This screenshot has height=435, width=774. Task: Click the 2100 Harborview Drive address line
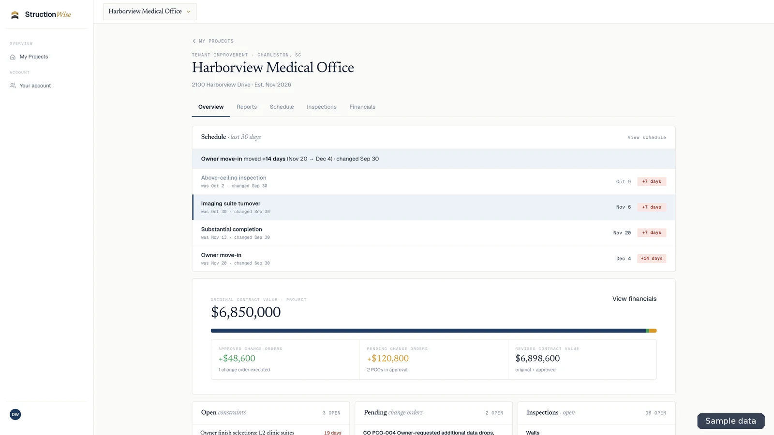coord(241,85)
